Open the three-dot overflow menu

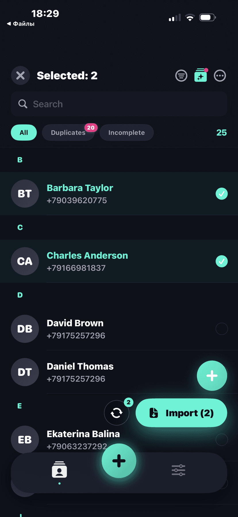tap(220, 75)
